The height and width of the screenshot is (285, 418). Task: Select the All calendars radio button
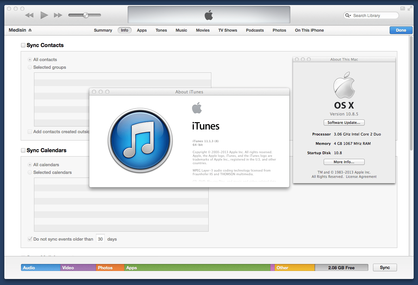[30, 165]
